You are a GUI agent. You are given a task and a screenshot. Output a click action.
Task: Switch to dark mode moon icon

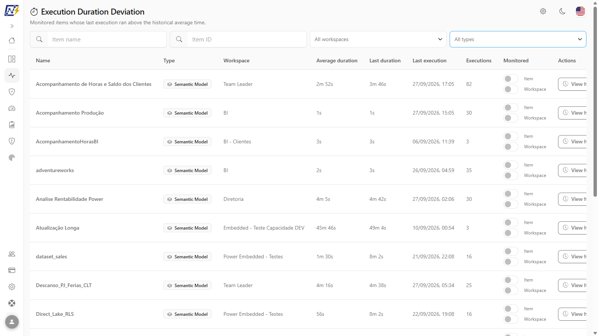[x=562, y=11]
